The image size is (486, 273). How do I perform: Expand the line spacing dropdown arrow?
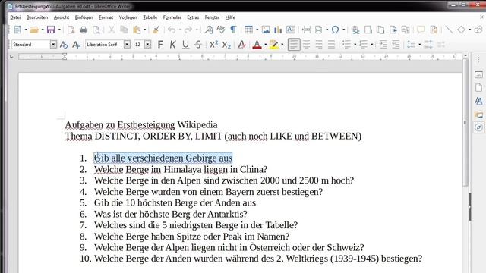[420, 45]
